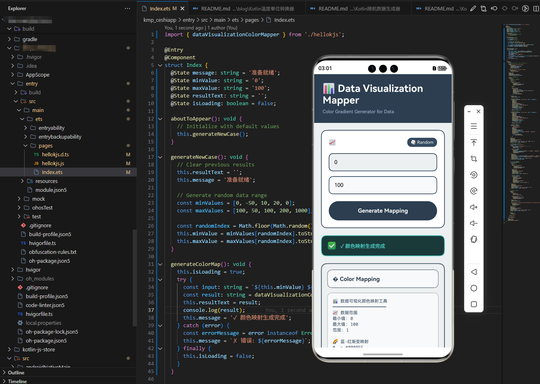Viewport: 540px width, 384px height.
Task: Expand the Timeline panel
Action: (4, 381)
